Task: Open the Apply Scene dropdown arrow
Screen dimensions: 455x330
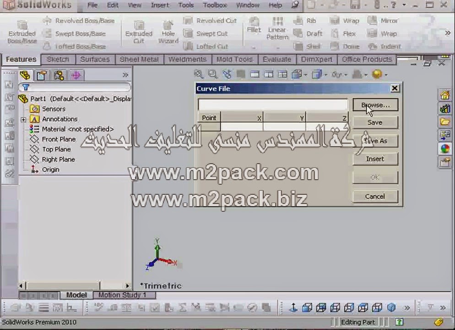Action: pos(386,75)
